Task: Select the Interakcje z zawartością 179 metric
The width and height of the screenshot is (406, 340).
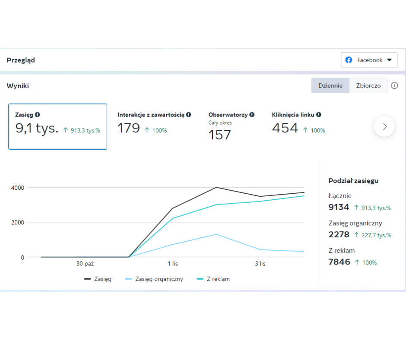Action: (x=154, y=123)
